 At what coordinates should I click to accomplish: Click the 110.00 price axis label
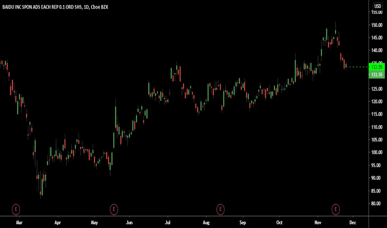tap(377, 127)
